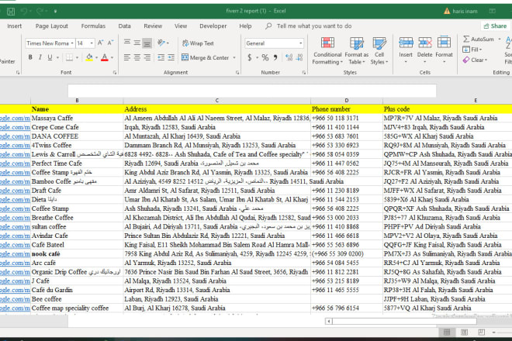This screenshot has width=512, height=341.
Task: Open Fill Color dropdown arrow
Action: pos(97,58)
